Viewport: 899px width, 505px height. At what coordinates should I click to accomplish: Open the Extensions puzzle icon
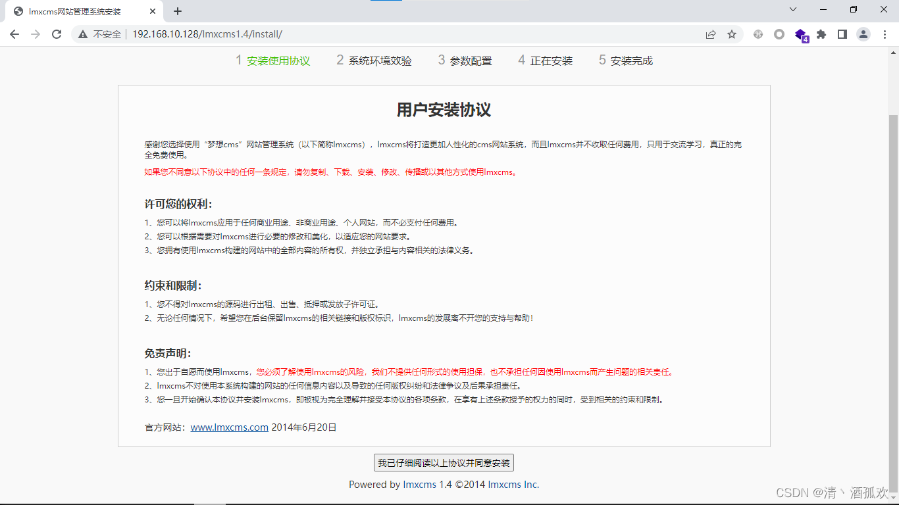coord(821,34)
